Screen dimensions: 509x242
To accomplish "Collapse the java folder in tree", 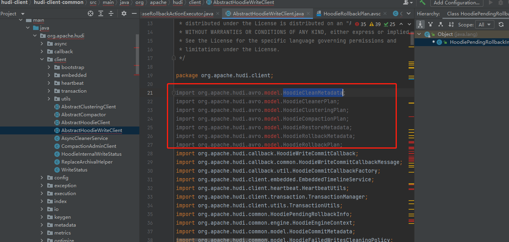I will coord(28,28).
